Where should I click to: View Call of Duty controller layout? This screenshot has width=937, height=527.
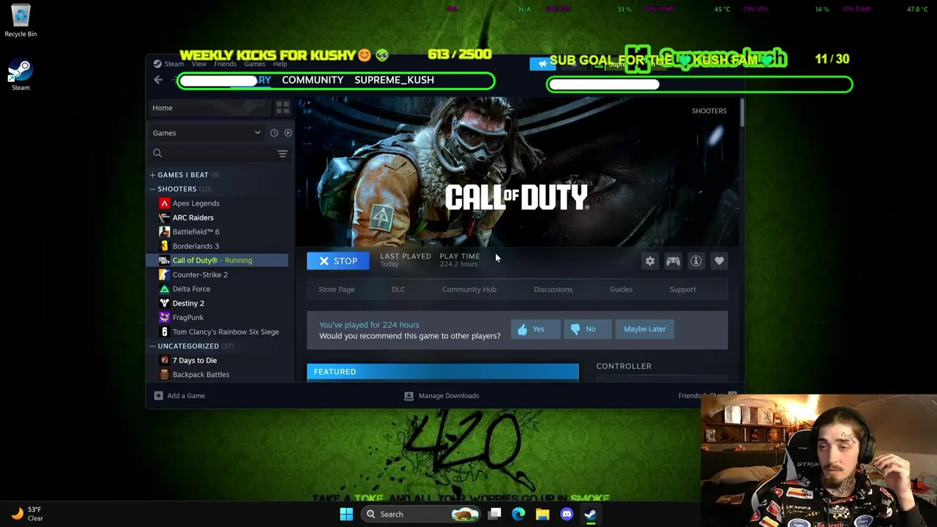coord(673,261)
